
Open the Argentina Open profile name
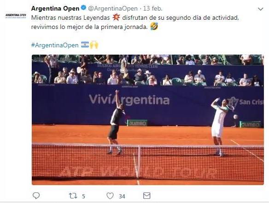tap(55, 8)
